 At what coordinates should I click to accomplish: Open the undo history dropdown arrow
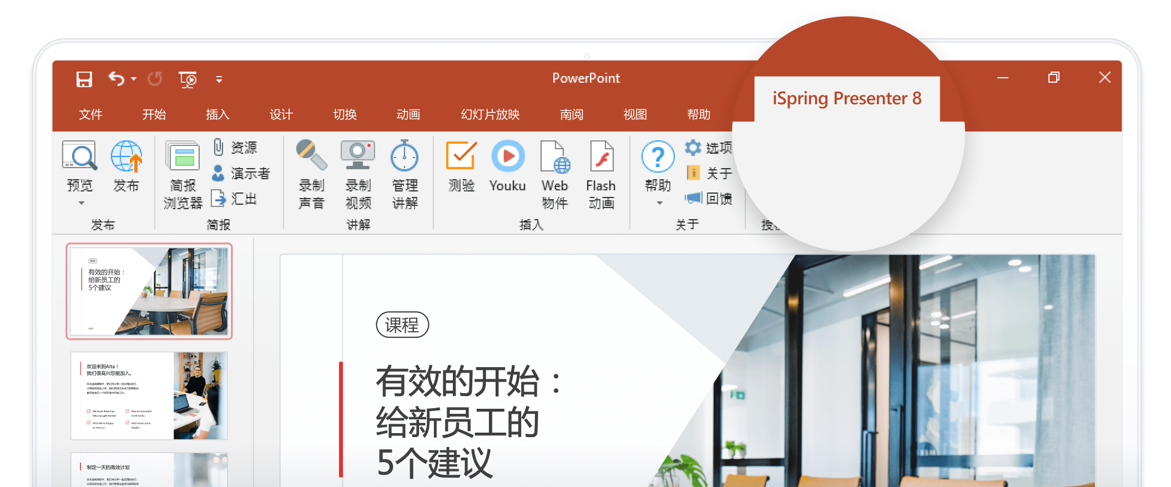(x=134, y=79)
